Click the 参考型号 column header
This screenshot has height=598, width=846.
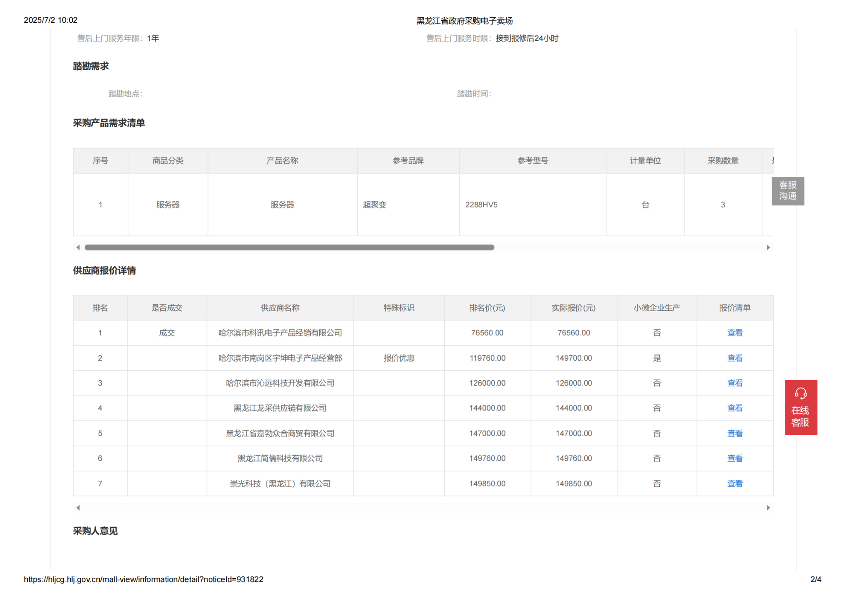pos(532,161)
